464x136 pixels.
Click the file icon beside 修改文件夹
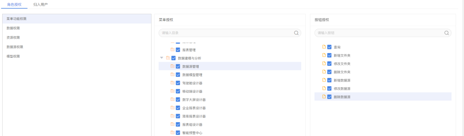[x=324, y=64]
